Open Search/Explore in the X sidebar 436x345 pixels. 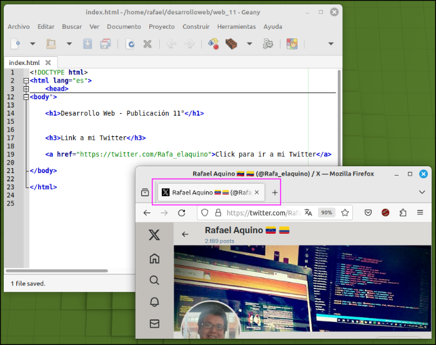point(154,280)
